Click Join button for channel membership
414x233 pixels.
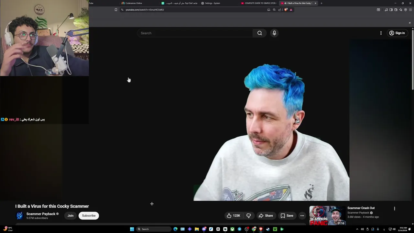click(x=71, y=216)
